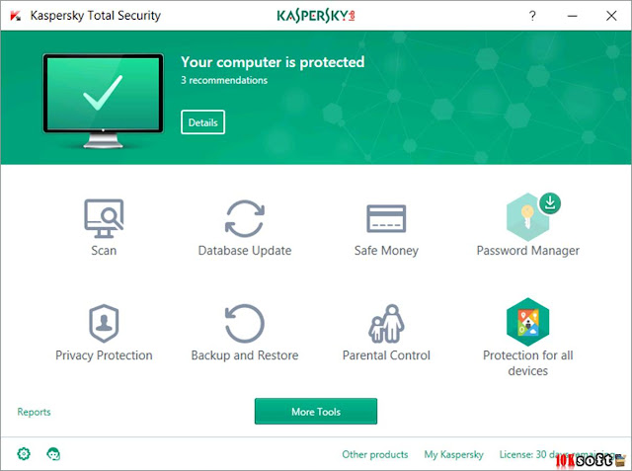
Task: Click 'Your computer is protected' heading
Action: [x=273, y=62]
